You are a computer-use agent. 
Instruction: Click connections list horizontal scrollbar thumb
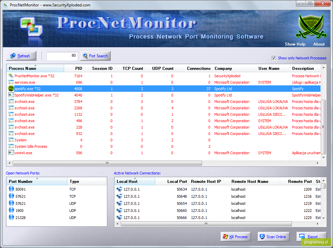point(206,224)
